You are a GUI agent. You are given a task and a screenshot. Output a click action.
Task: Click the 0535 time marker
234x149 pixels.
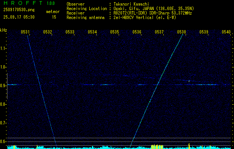click(x=115, y=32)
